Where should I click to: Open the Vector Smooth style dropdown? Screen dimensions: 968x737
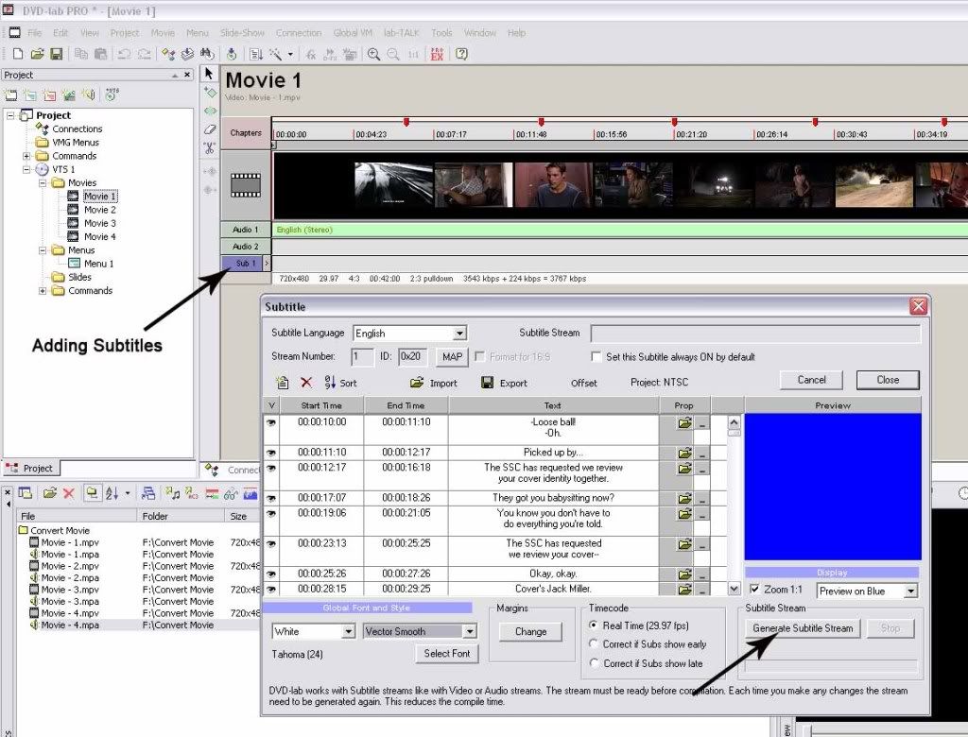[469, 631]
